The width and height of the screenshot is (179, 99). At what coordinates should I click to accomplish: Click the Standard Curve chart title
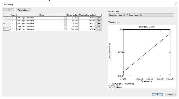(x=147, y=27)
